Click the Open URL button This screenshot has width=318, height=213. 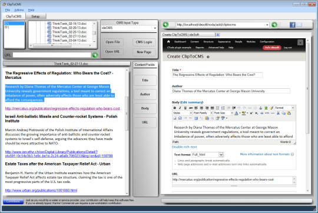coord(112,52)
